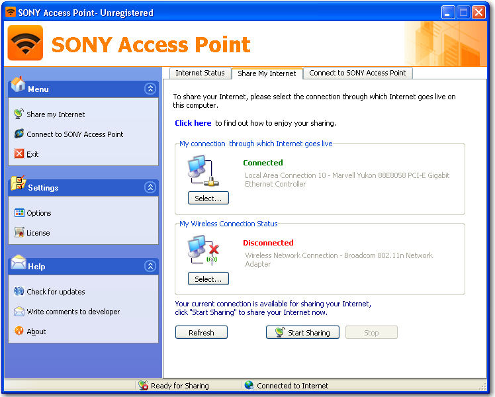495x397 pixels.
Task: Click the disconnected wireless network icon
Action: point(203,250)
